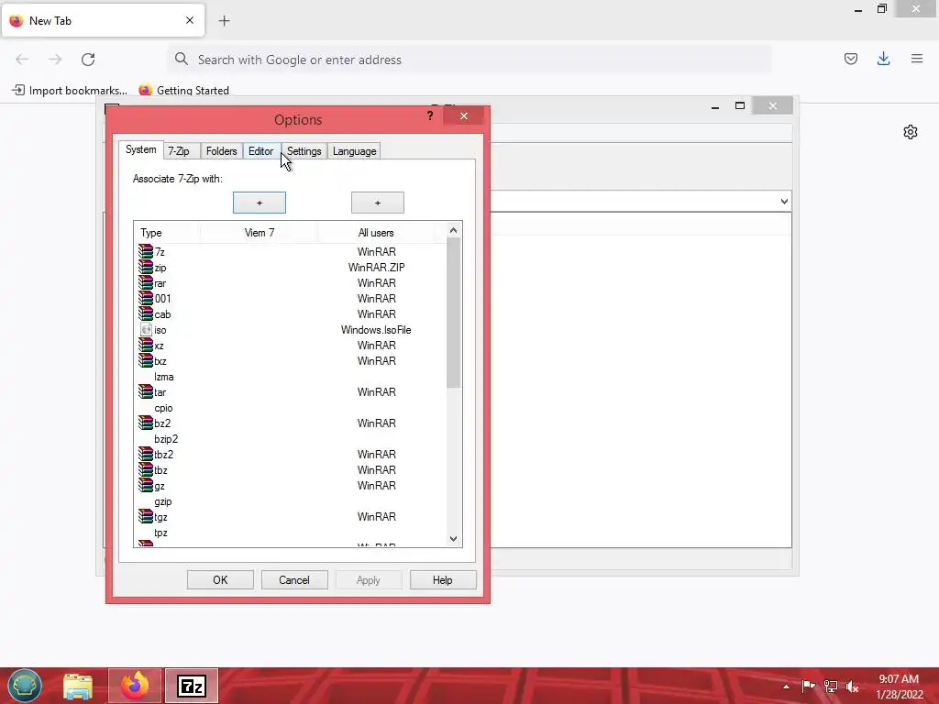The height and width of the screenshot is (704, 939).
Task: Click the tbz2 file type icon
Action: (146, 454)
